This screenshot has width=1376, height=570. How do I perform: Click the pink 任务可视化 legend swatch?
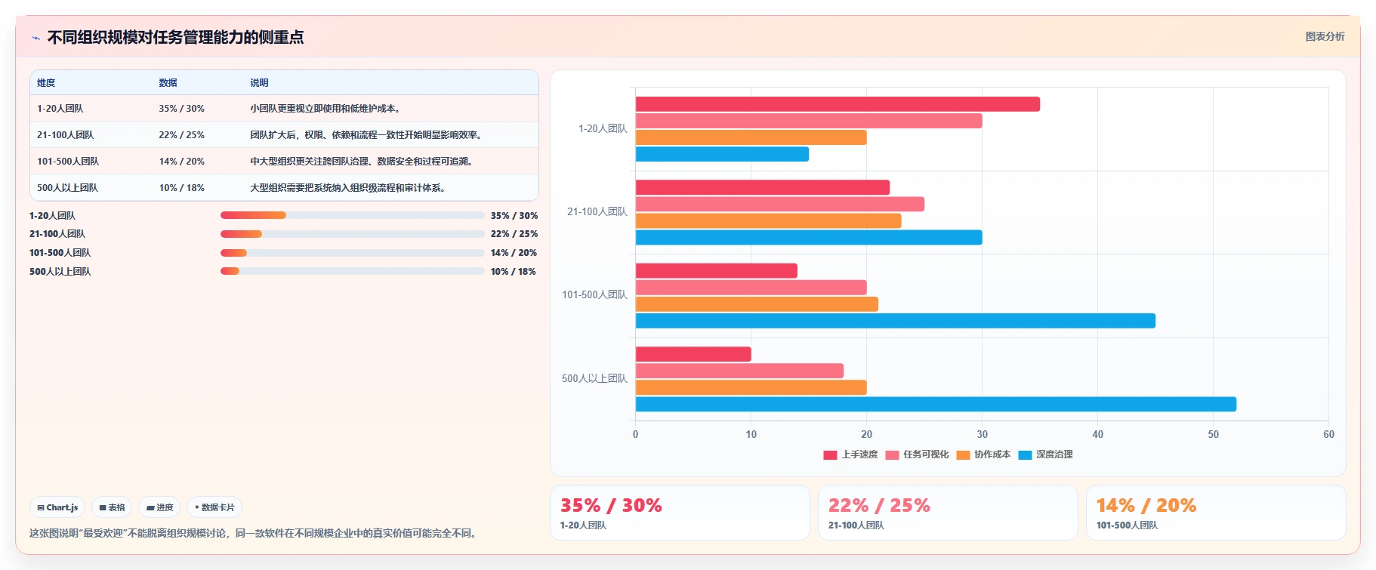[x=892, y=454]
